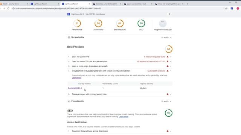This screenshot has height=135, width=241.
Task: Click the site info icon in address bar
Action: (14, 9)
